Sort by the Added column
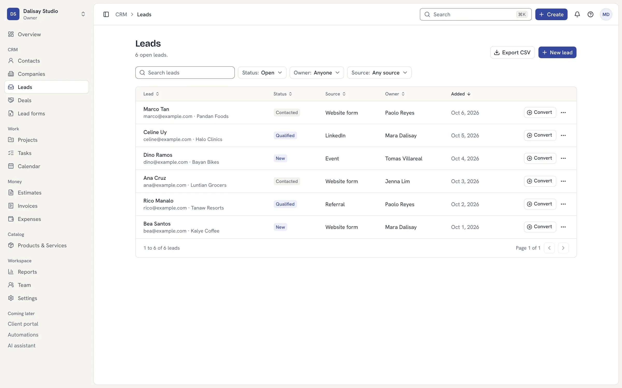Screen dimensions: 622x388 tap(461, 94)
